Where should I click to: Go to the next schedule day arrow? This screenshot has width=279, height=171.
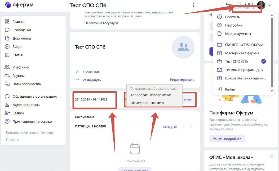tap(191, 127)
